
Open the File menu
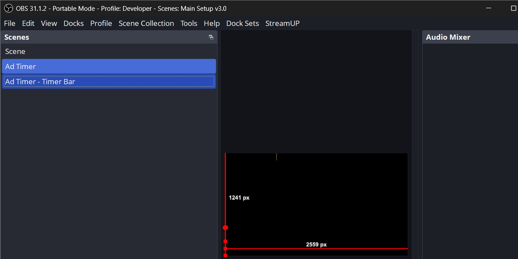[9, 23]
